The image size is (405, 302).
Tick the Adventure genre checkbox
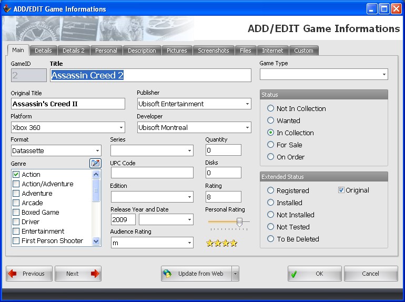tap(16, 193)
